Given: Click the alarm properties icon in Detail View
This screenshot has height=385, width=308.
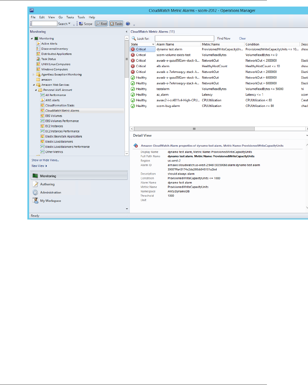Looking at the screenshot, I should (136, 145).
